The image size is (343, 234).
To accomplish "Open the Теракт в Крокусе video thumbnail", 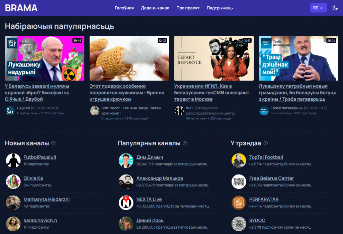I will pyautogui.click(x=214, y=58).
